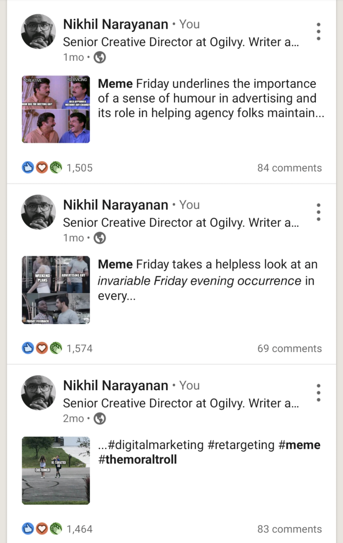343x543 pixels.
Task: Open the Customer Re-targeted Ad meme thumbnail
Action: point(56,471)
